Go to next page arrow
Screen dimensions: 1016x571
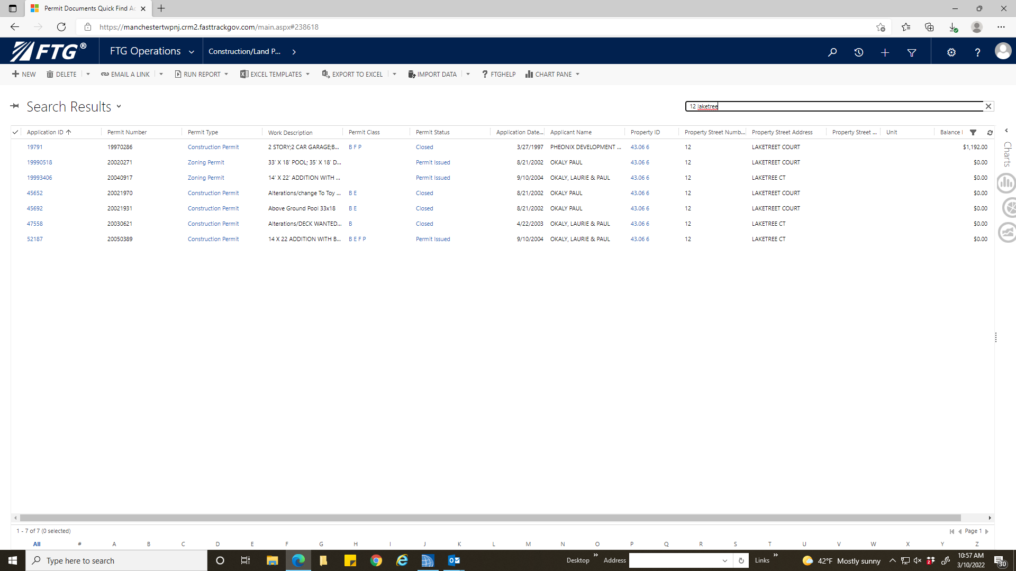coord(987,531)
